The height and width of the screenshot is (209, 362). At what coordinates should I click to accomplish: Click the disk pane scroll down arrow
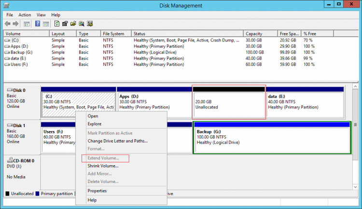coord(355,187)
